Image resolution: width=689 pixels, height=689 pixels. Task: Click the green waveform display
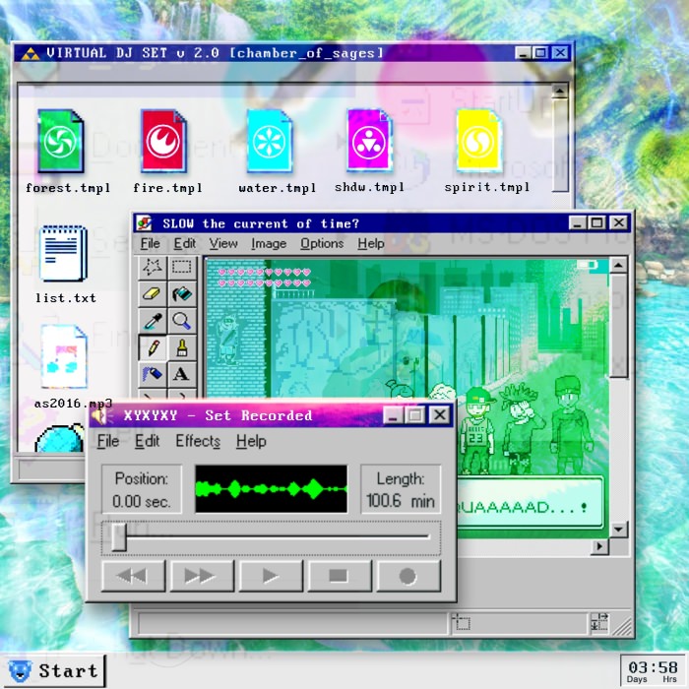tap(271, 489)
